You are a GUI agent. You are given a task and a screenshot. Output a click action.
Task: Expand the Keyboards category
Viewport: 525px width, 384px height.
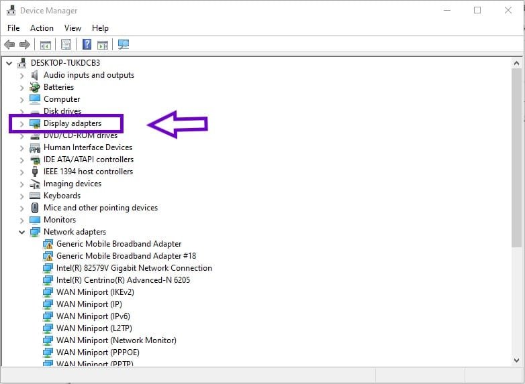pos(21,196)
